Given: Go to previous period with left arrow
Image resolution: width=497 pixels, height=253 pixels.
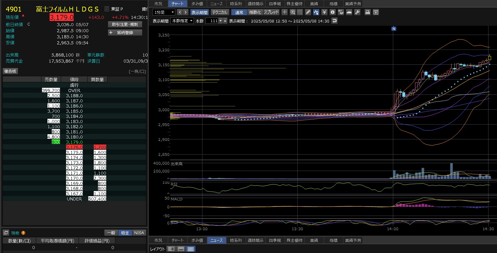Looking at the screenshot, I should [180, 12].
